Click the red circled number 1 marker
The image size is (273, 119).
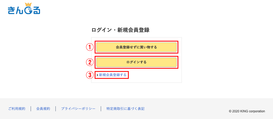(x=90, y=47)
